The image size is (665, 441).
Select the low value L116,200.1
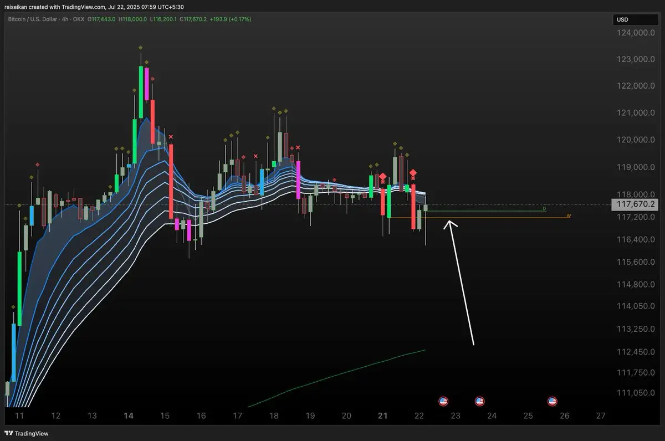162,19
